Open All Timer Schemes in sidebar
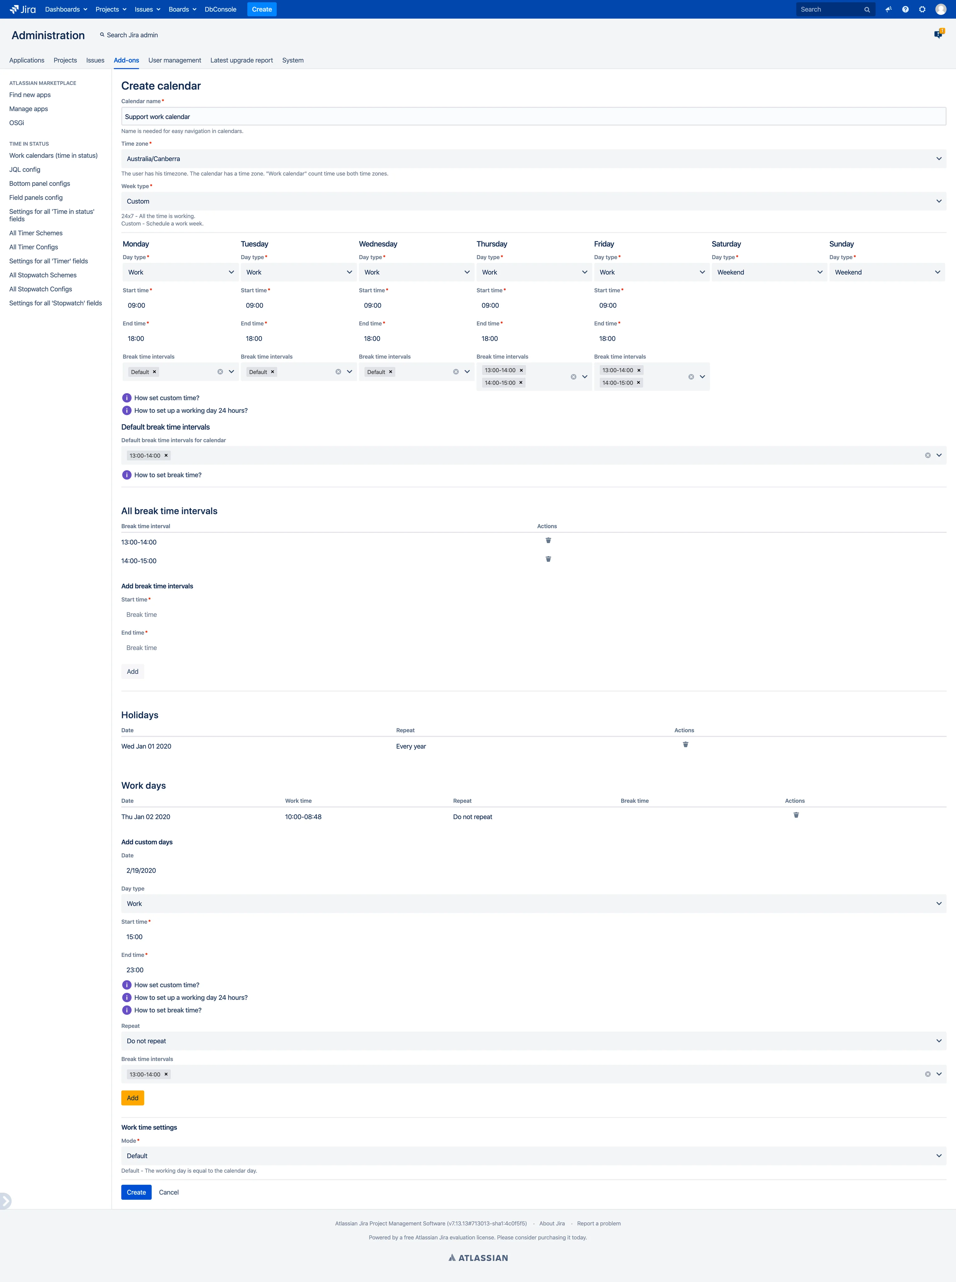Screen dimensions: 956x1282 (x=36, y=233)
